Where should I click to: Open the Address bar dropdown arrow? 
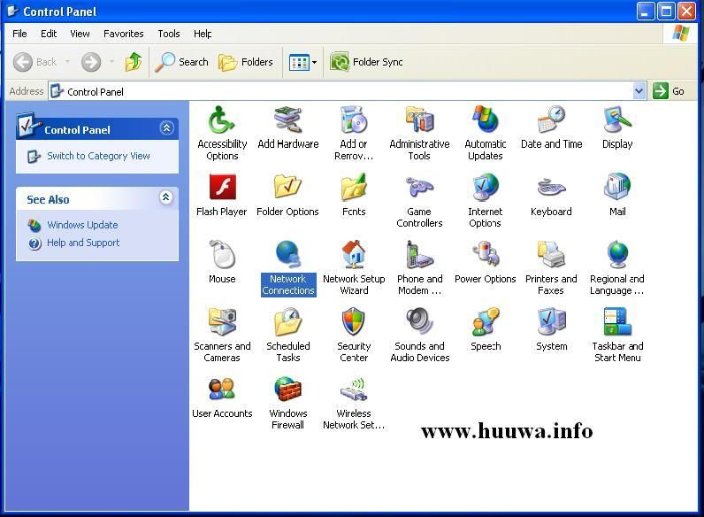639,91
